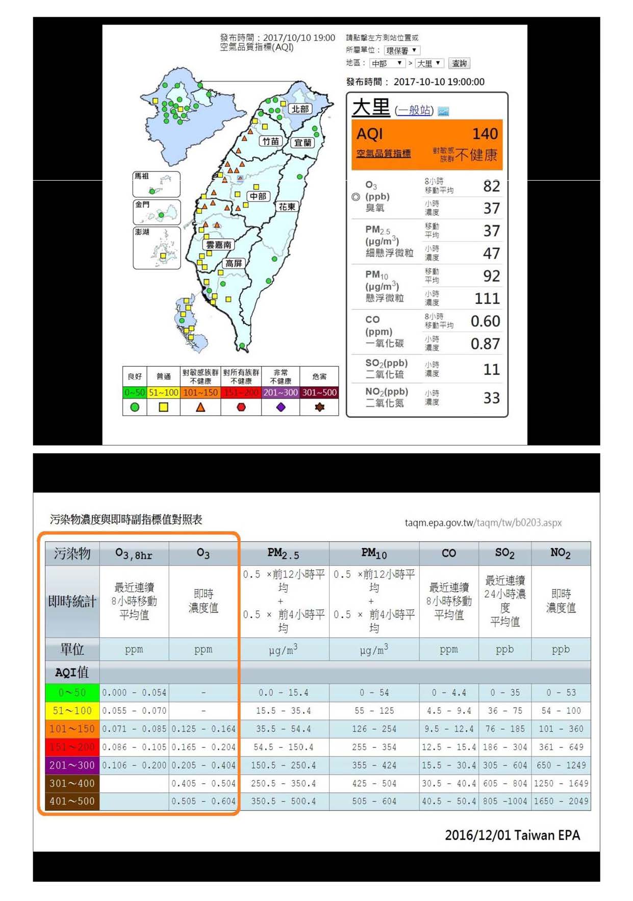Click the purple diamond legend icon
Viewport: 633px width, 901px height.
281,407
